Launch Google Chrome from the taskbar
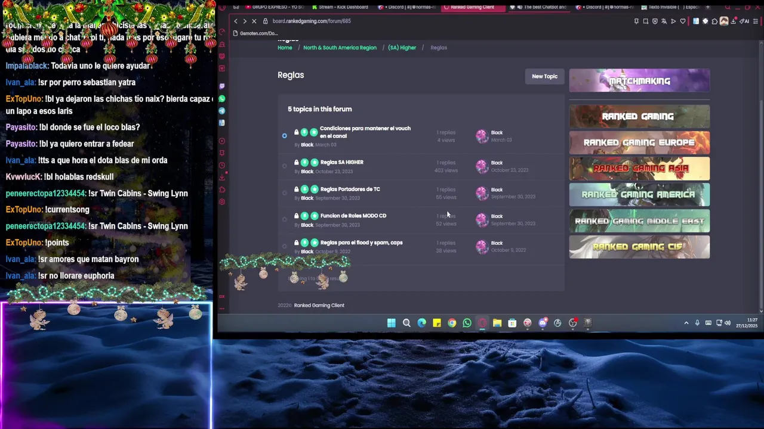764x429 pixels. pyautogui.click(x=452, y=323)
